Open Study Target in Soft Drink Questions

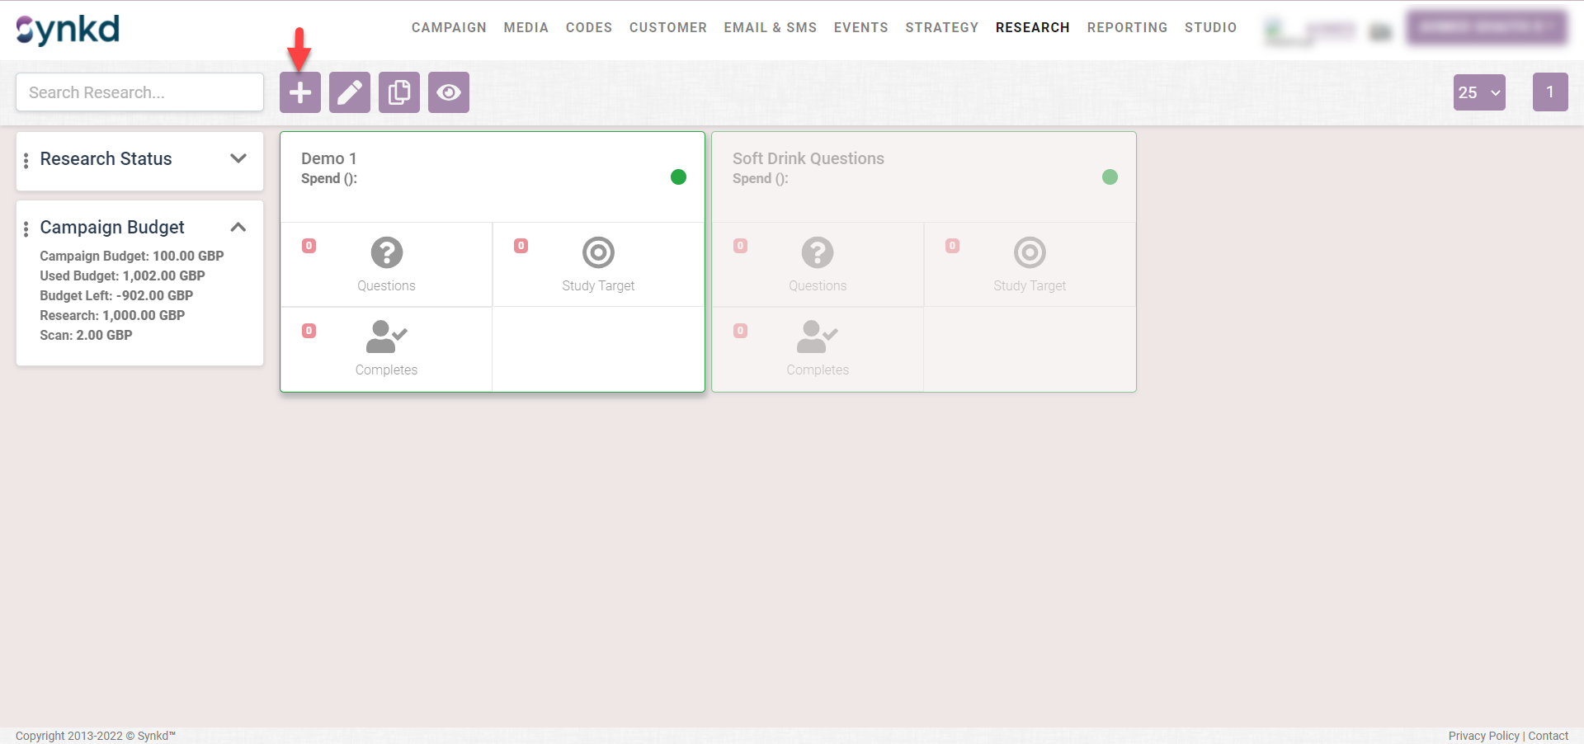[x=1030, y=253]
